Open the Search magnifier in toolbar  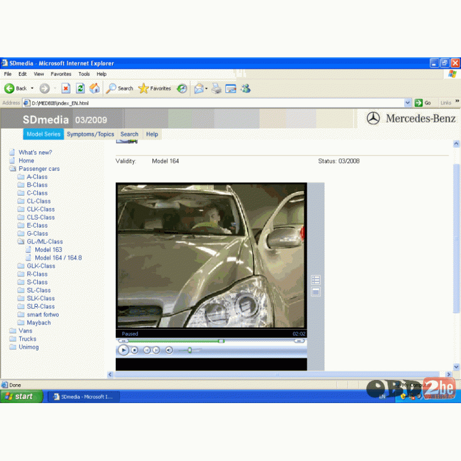pyautogui.click(x=119, y=88)
